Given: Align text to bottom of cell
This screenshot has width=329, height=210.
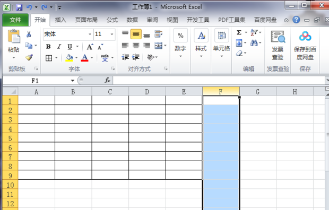Looking at the screenshot, I should [146, 34].
